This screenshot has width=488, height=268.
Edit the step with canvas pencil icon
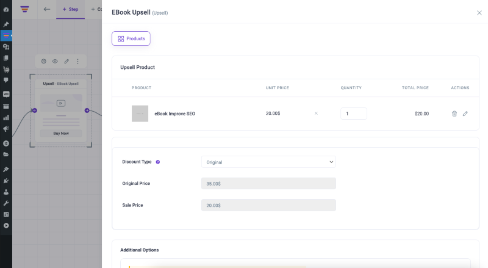tap(66, 62)
